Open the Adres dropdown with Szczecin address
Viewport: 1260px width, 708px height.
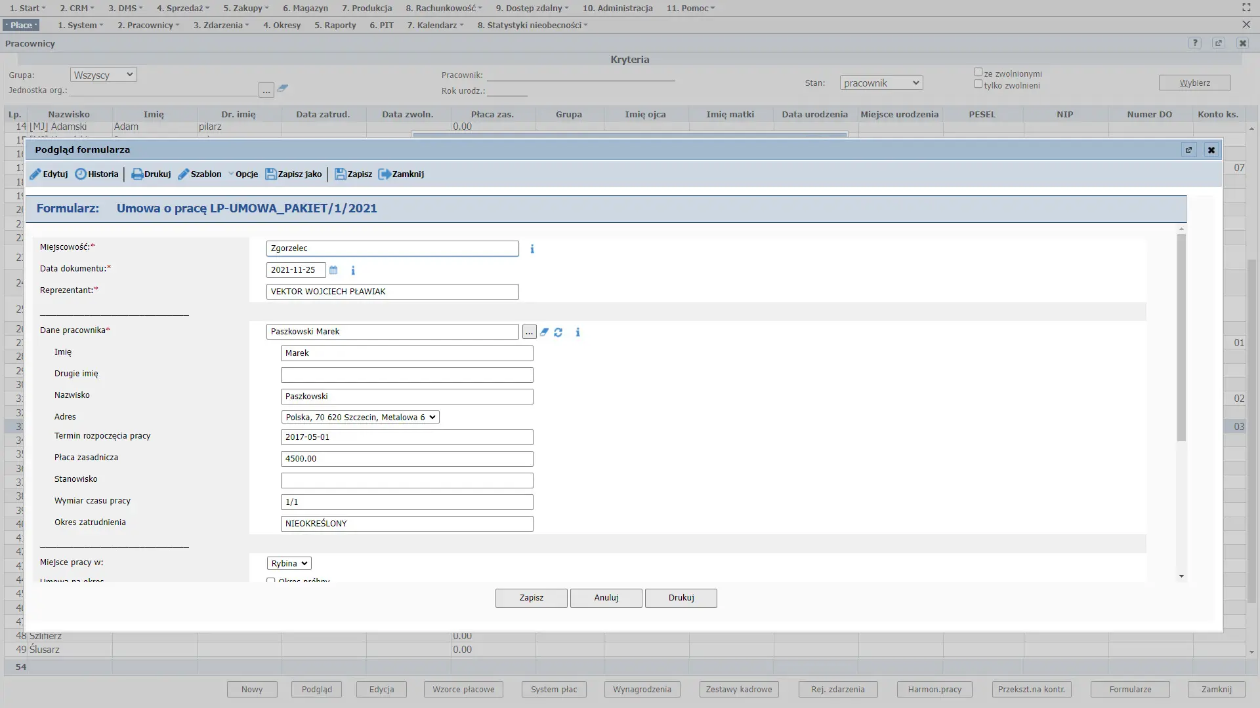click(360, 418)
